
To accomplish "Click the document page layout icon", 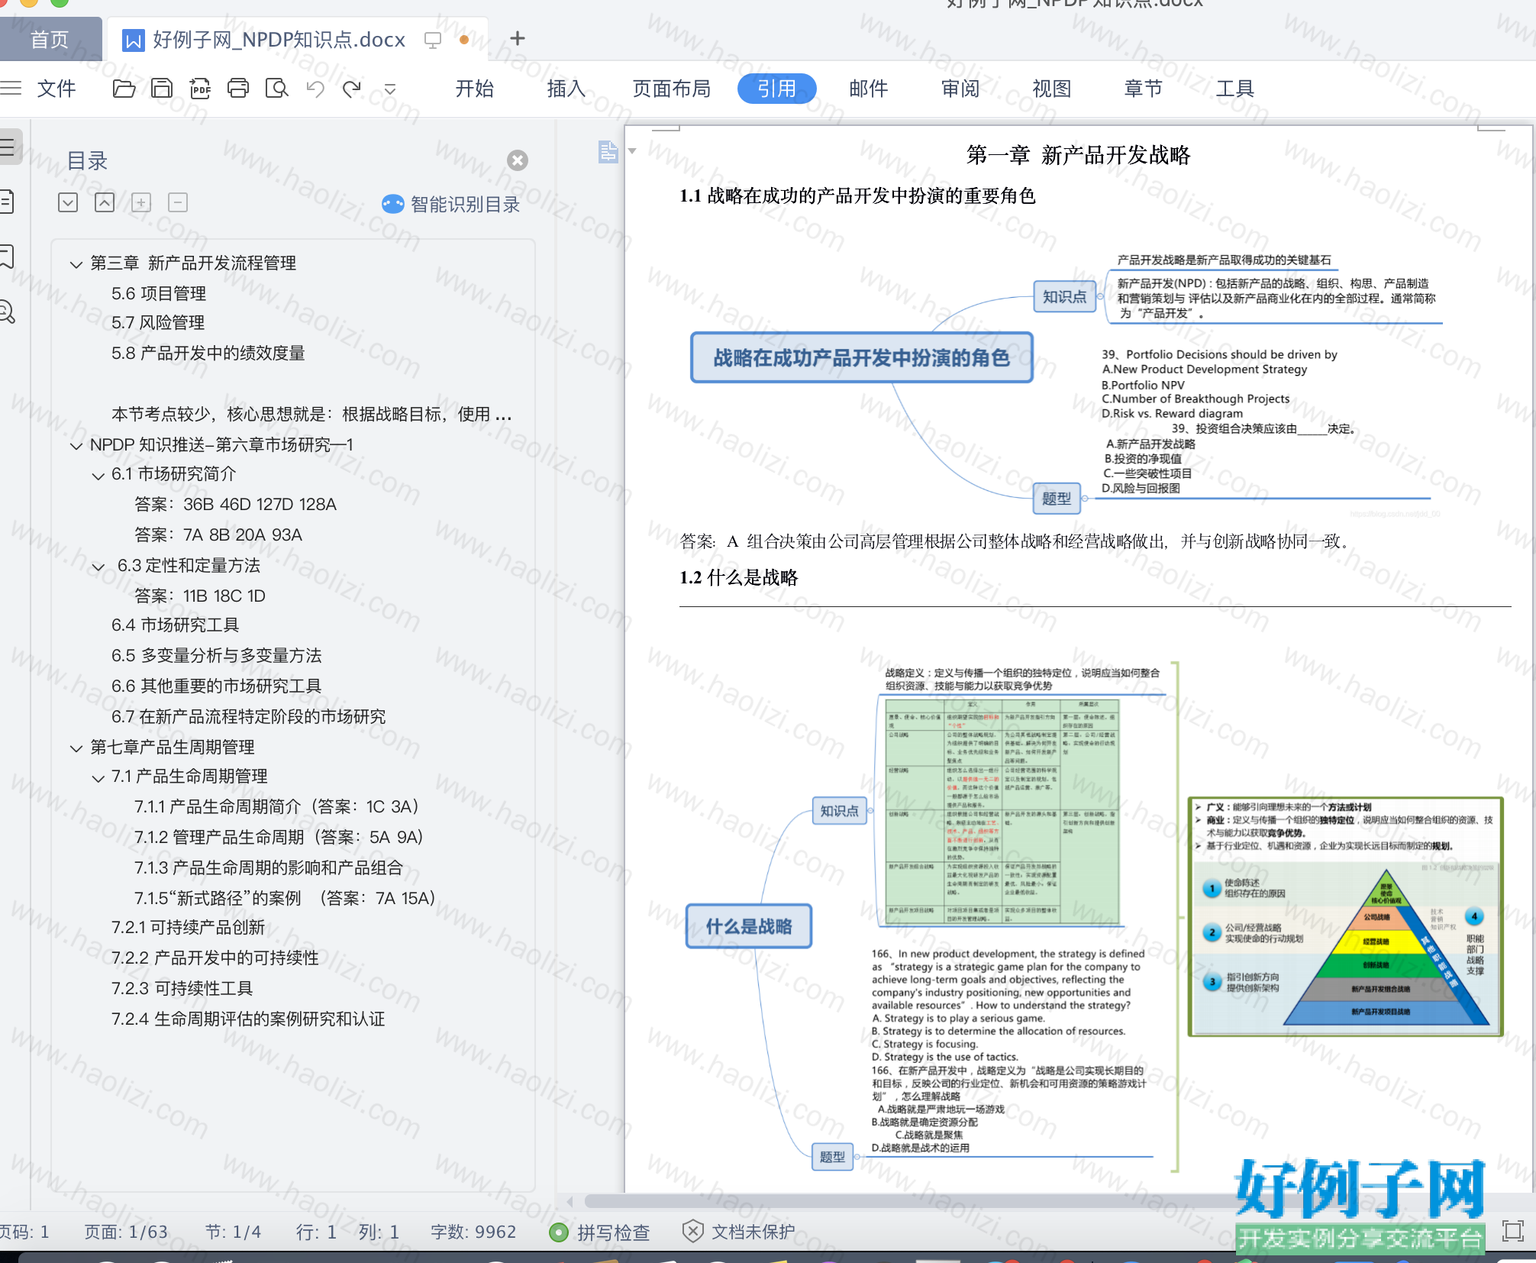I will (x=608, y=152).
